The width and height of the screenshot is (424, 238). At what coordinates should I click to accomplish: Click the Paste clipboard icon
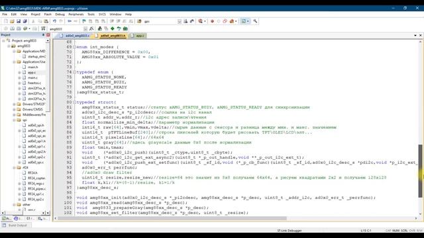(x=46, y=21)
